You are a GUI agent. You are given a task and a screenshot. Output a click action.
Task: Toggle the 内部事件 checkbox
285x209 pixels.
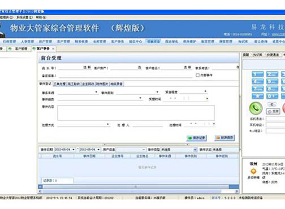tap(197, 75)
